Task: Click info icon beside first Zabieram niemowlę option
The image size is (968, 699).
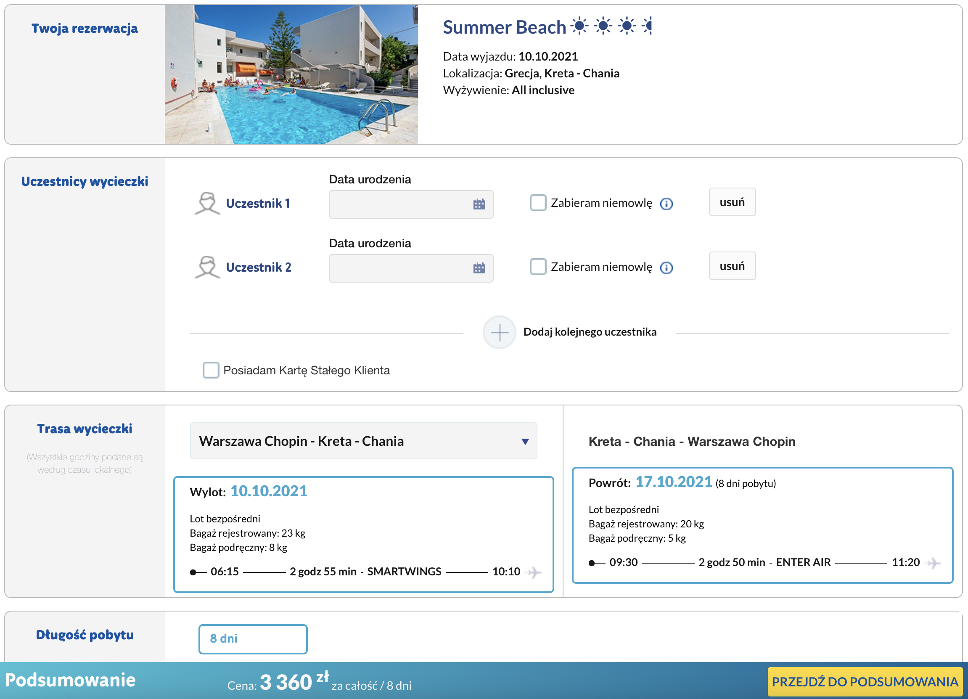Action: point(666,204)
